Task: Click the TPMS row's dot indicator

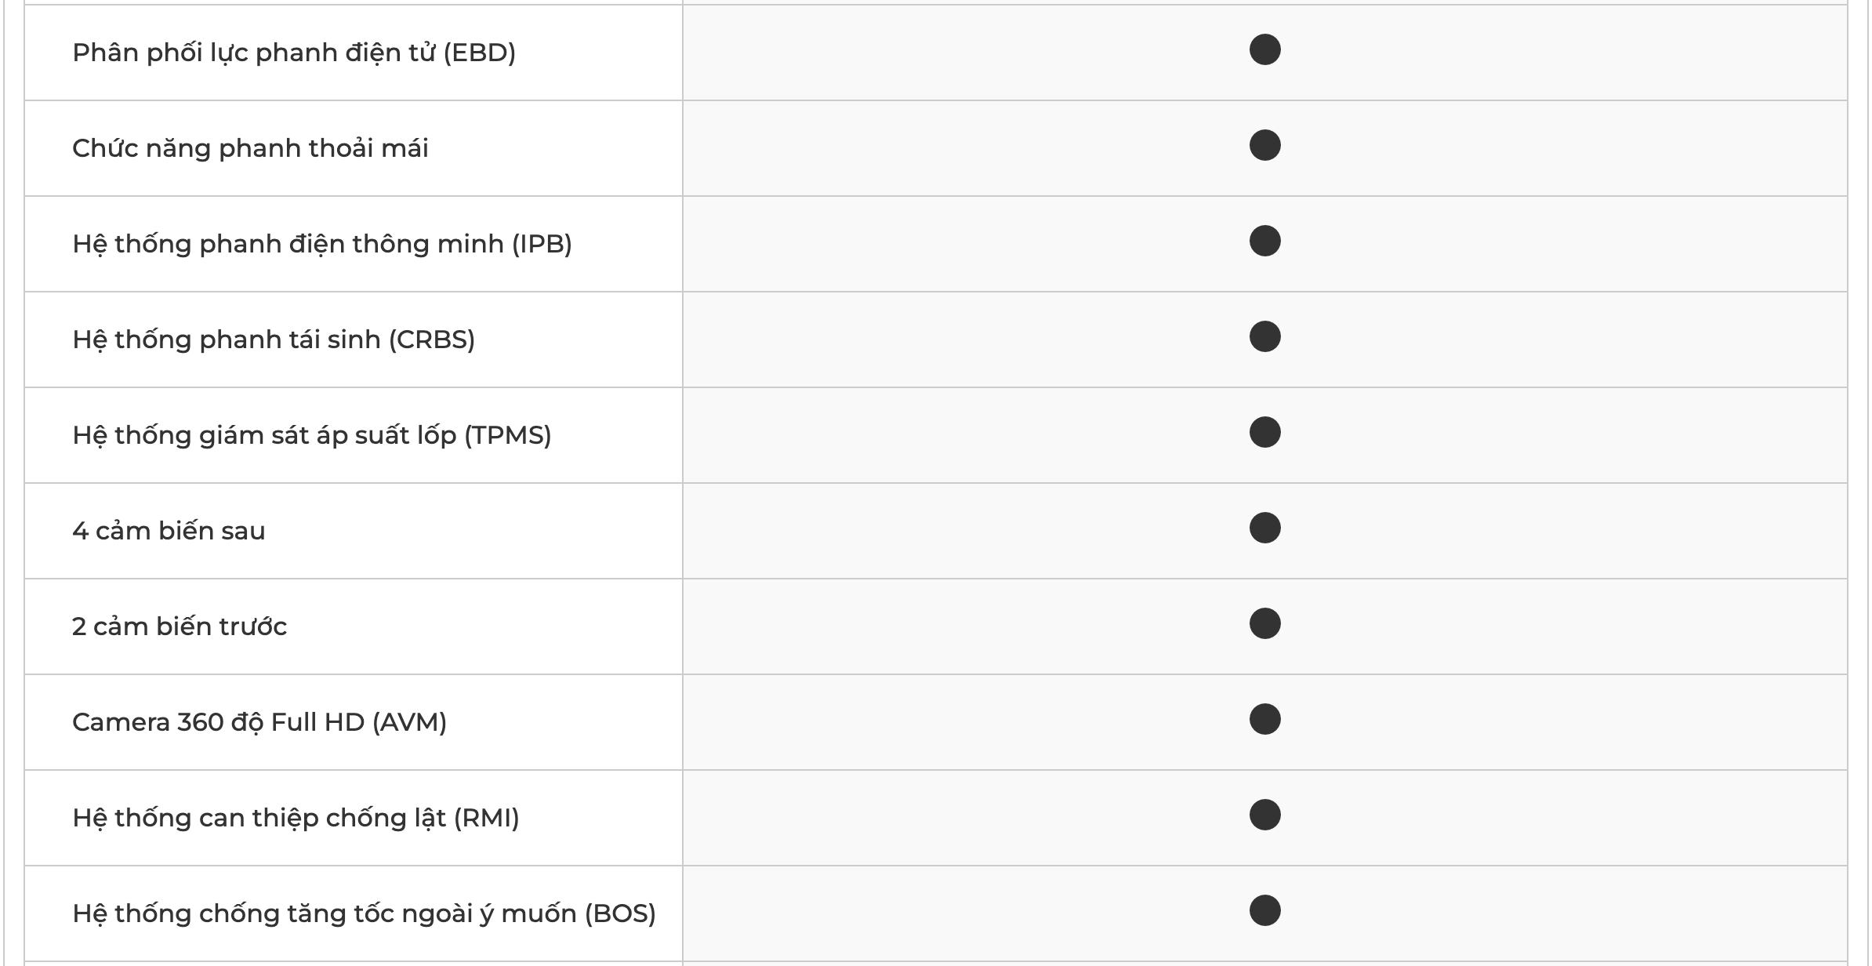Action: [1264, 432]
